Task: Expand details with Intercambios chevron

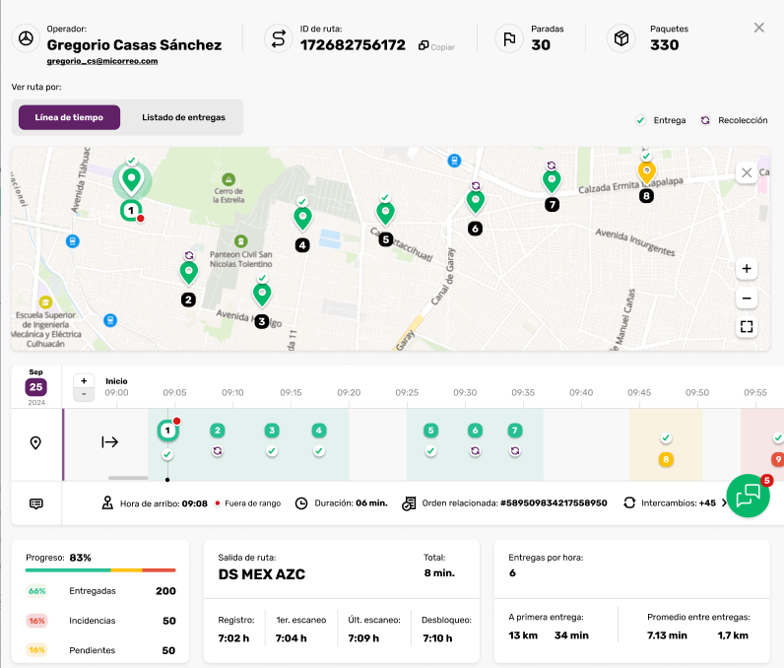Action: (x=724, y=503)
